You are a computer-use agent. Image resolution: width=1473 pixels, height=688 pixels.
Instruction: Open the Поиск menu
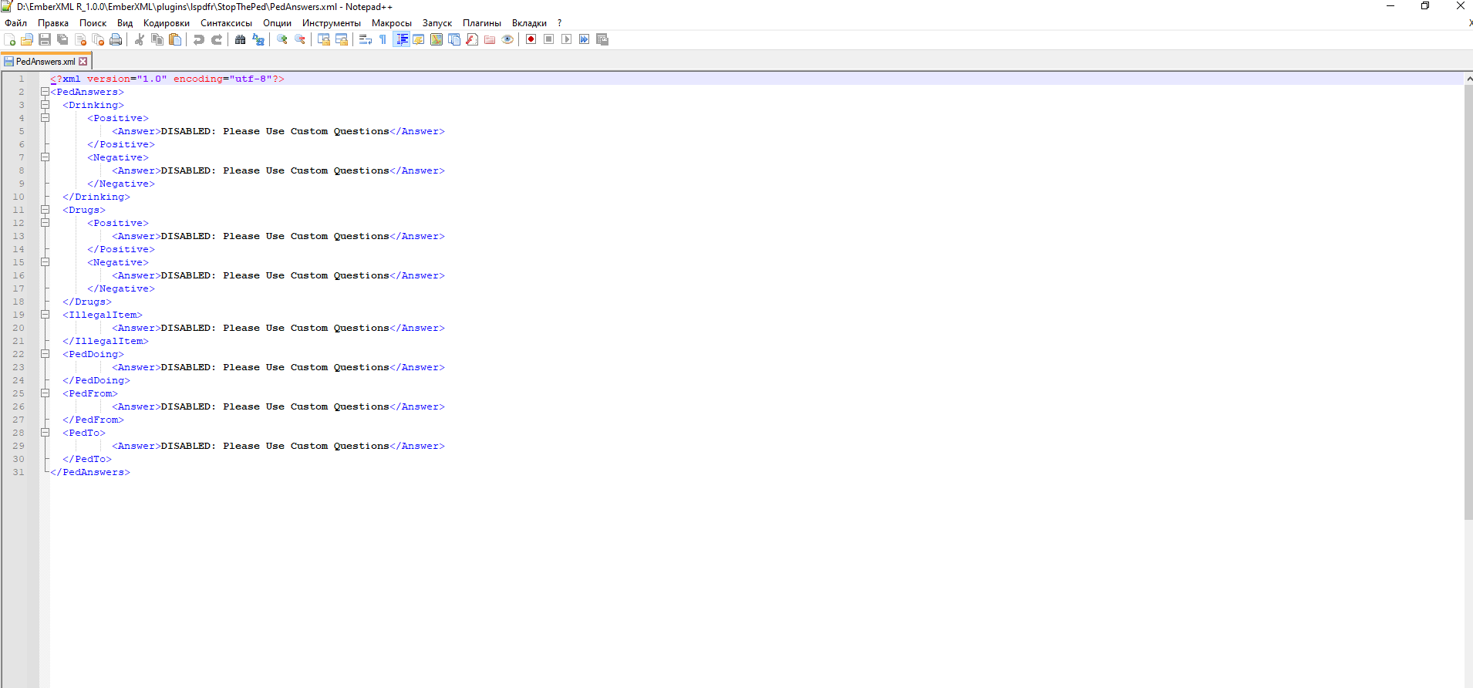point(93,23)
